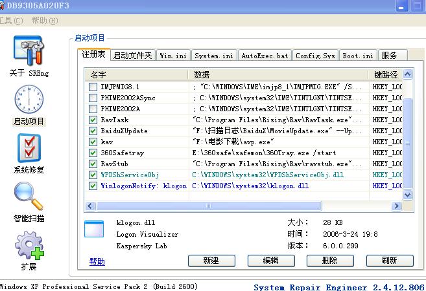
Task: Sort by the 键路径 column header
Action: 385,74
